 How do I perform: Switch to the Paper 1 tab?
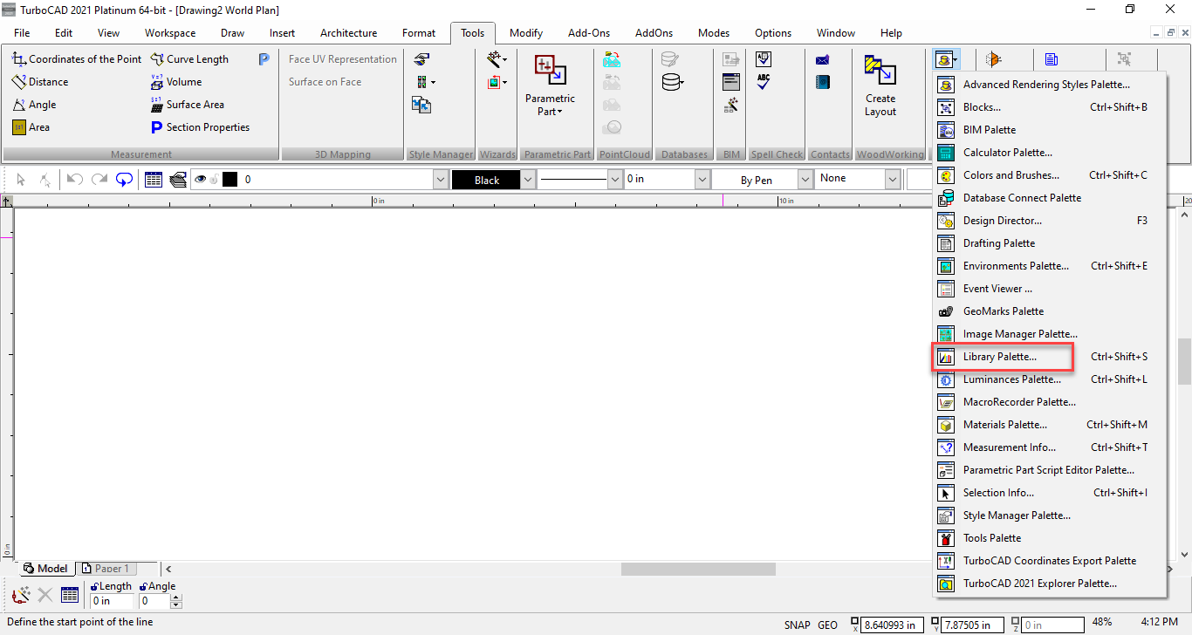105,569
